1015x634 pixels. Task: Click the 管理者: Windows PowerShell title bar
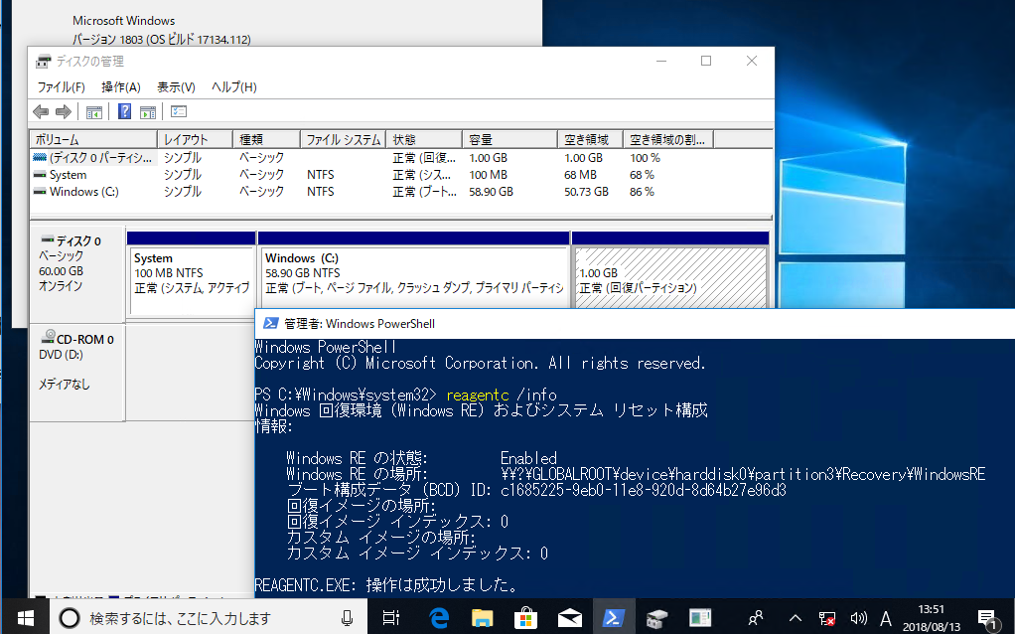(x=635, y=324)
